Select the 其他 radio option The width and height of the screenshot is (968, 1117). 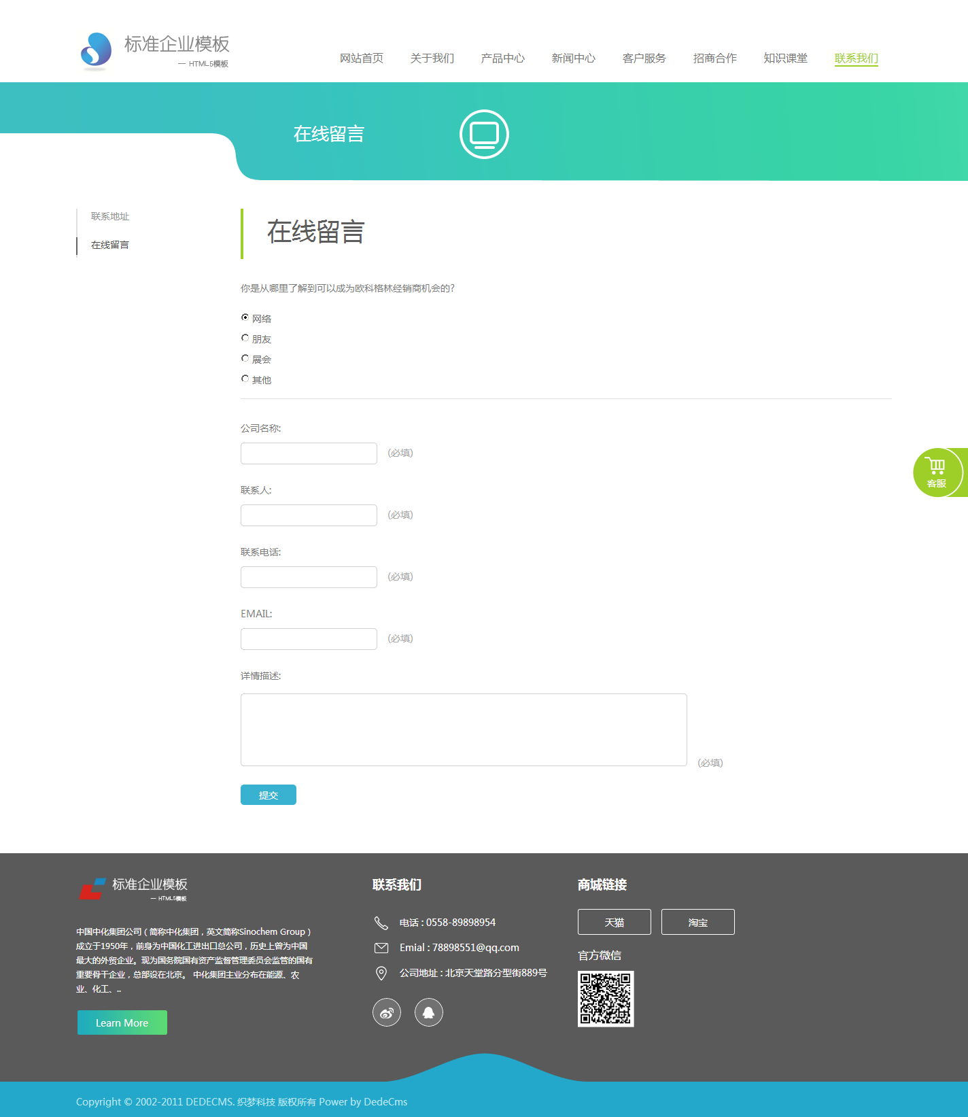tap(245, 379)
